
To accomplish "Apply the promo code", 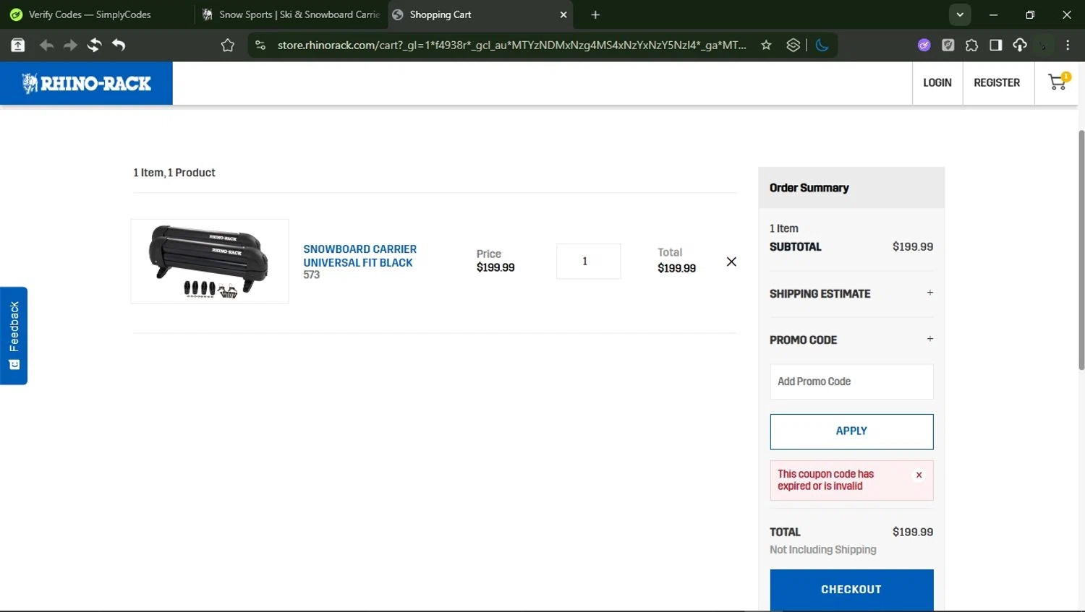I will (x=851, y=431).
